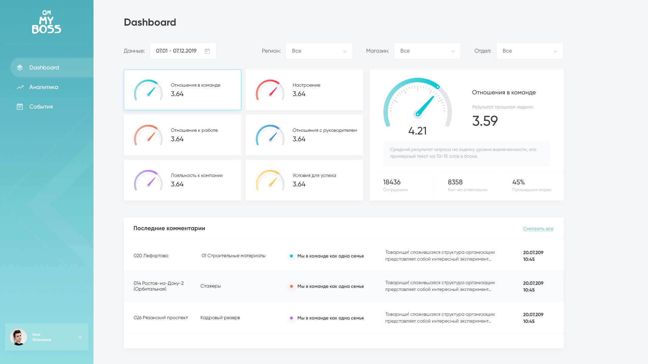
Task: Click the orange gauge for Отношение к работе
Action: [x=148, y=135]
